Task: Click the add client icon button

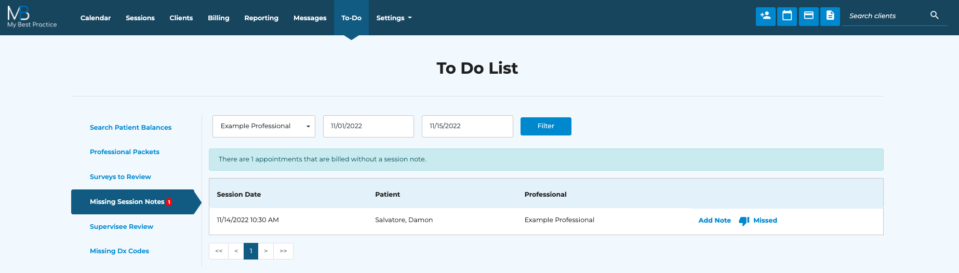Action: coord(765,16)
